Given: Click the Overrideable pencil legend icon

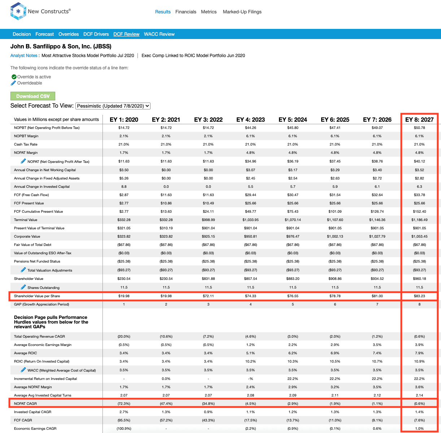Looking at the screenshot, I should (13, 83).
